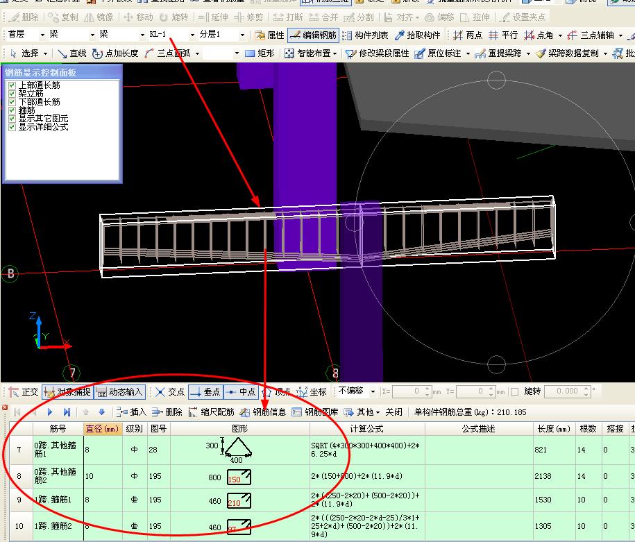The height and width of the screenshot is (542, 635).
Task: Activate the 编辑钢筋 rebar editing tool
Action: pyautogui.click(x=314, y=35)
